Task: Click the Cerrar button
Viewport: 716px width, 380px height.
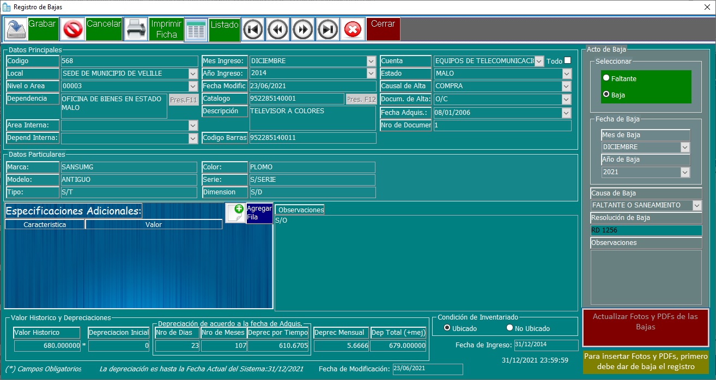Action: (x=383, y=29)
